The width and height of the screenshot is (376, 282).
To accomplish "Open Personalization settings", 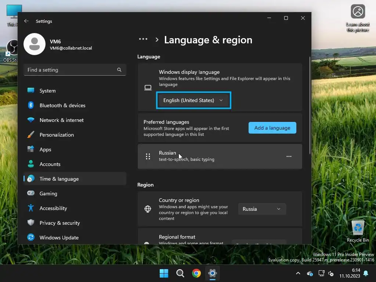I will [x=75, y=135].
